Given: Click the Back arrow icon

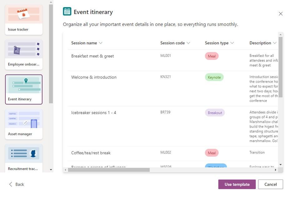Looking at the screenshot, I should pos(11,184).
